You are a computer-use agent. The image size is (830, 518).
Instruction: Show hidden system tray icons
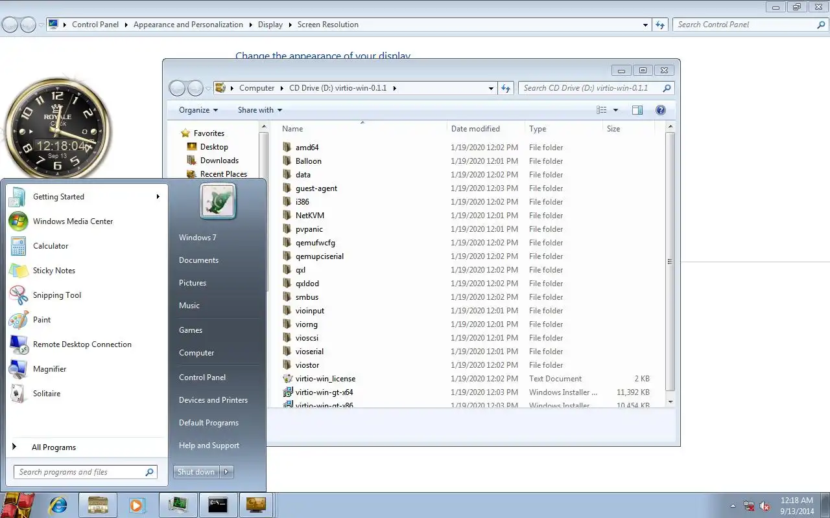tap(733, 506)
